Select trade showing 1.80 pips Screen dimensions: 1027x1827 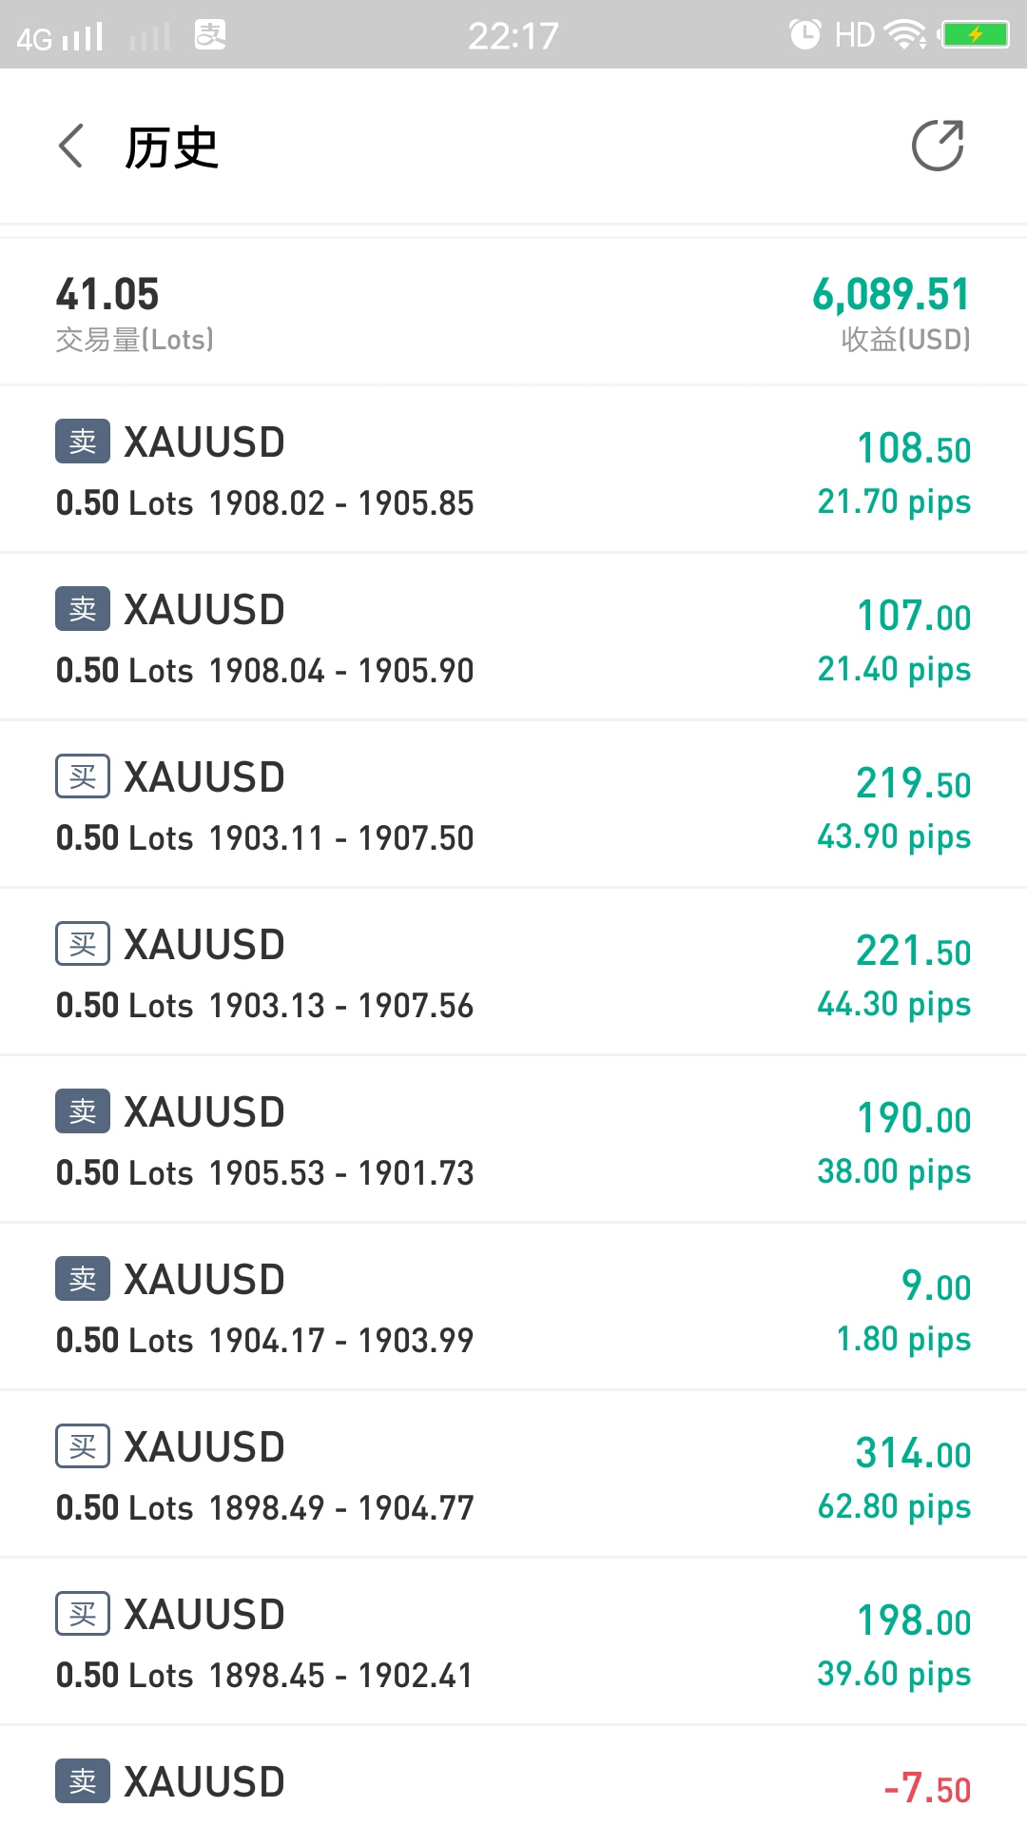click(x=513, y=1307)
